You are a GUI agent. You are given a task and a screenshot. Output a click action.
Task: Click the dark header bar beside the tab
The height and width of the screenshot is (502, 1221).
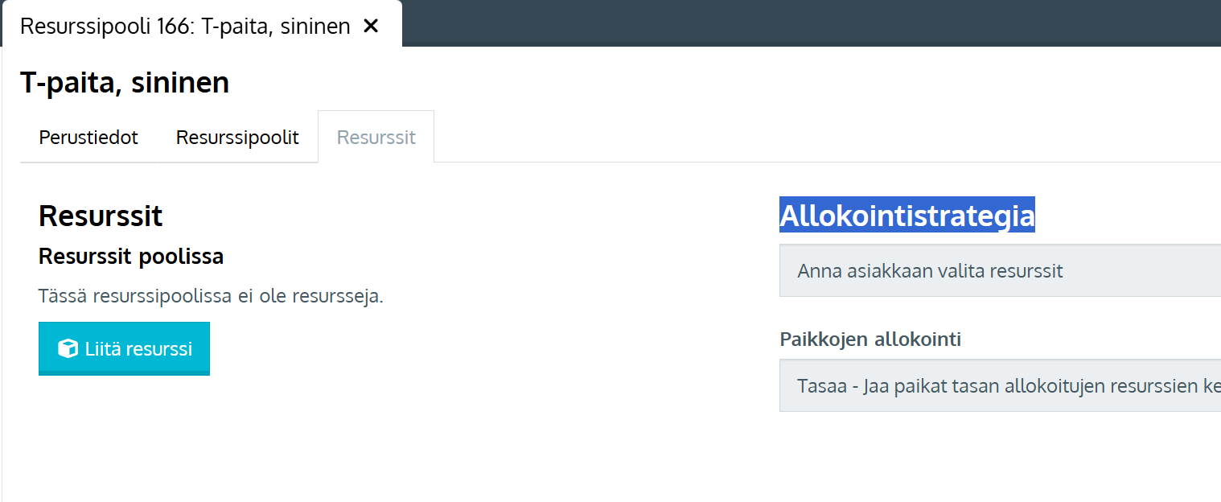pos(804,23)
